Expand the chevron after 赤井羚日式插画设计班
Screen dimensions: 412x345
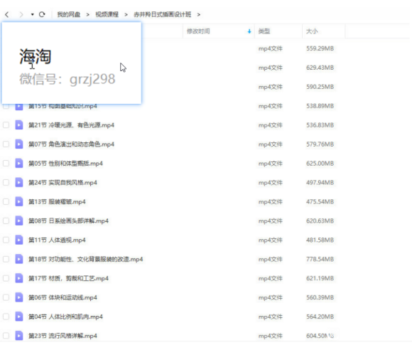(x=199, y=14)
